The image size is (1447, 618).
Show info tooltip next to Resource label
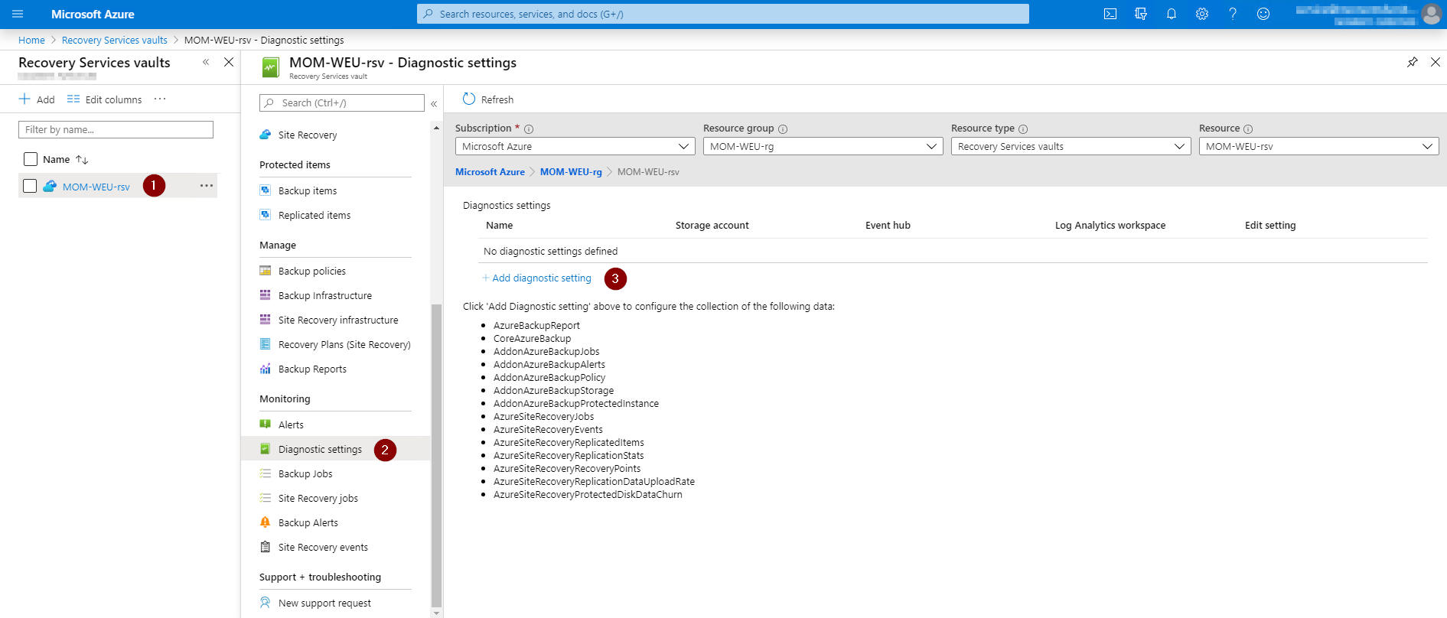1248,129
